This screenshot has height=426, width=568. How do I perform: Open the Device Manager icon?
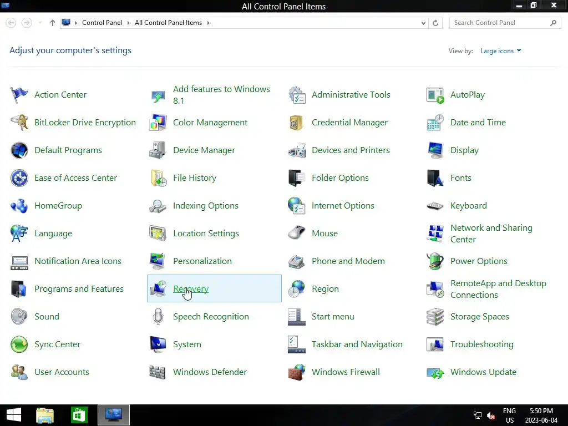click(x=158, y=150)
